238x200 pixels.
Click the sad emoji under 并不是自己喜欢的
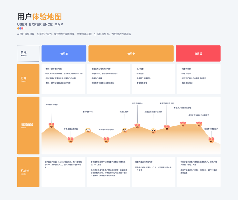point(71,140)
